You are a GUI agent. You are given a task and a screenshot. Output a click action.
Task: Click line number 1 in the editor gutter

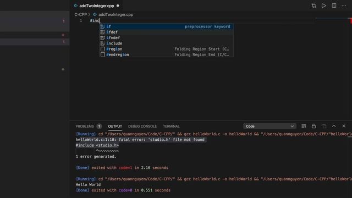click(81, 21)
